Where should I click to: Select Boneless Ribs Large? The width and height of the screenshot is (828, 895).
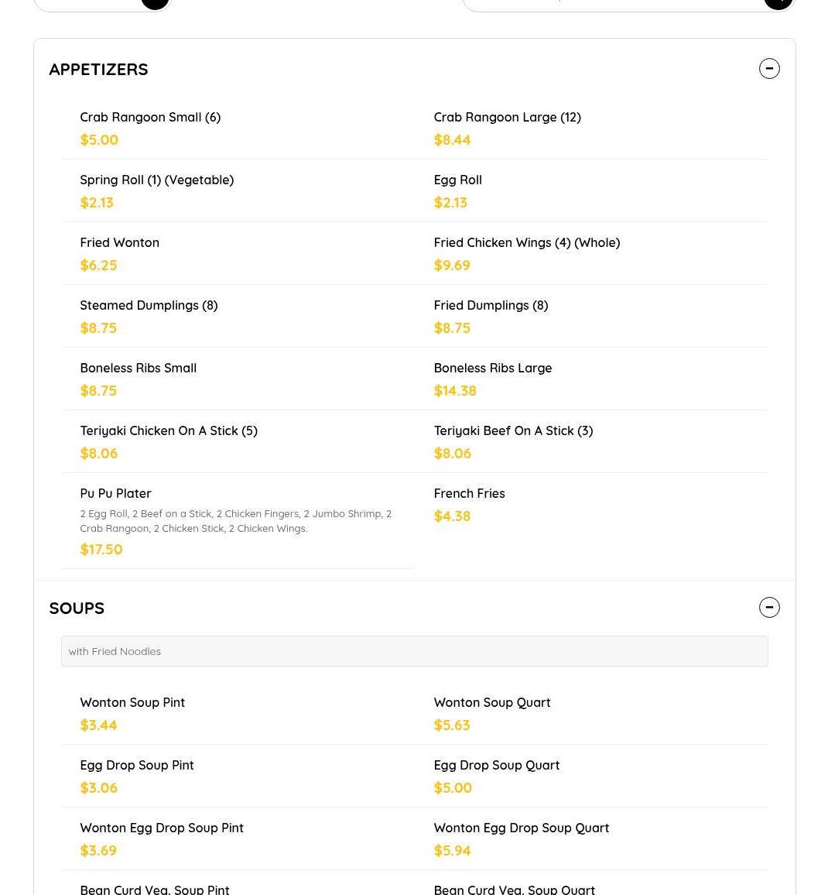[492, 369]
